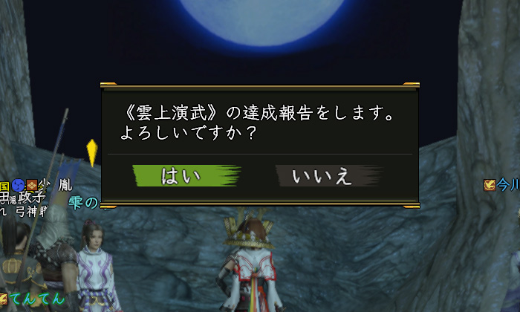Confirm the report with はい

(x=186, y=175)
